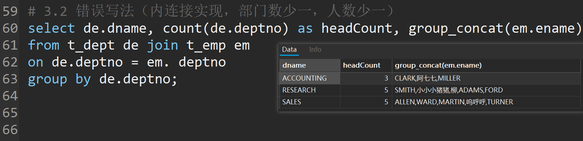Click line number 61 in gutter
Viewport: 583px width, 141px height.
click(10, 45)
